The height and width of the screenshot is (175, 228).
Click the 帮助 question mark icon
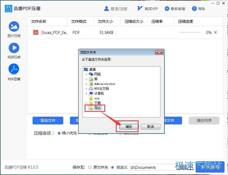click(x=194, y=9)
